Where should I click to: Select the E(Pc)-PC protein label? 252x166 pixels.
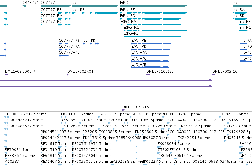point(139,58)
